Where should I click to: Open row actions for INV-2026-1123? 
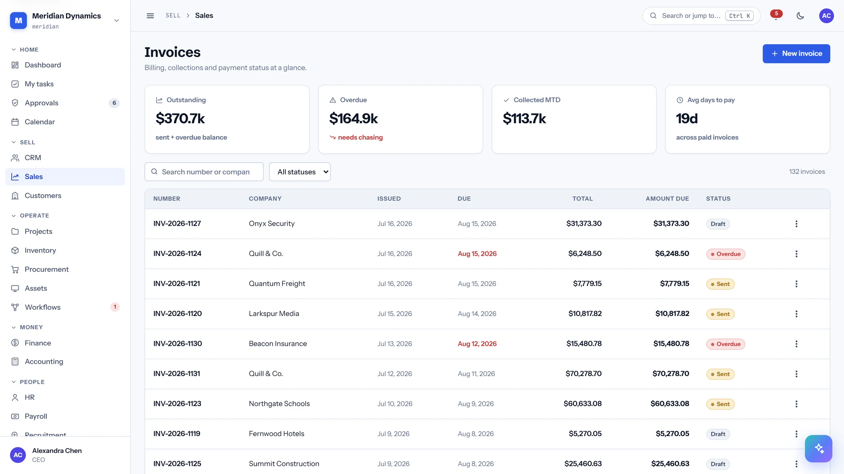click(x=796, y=404)
